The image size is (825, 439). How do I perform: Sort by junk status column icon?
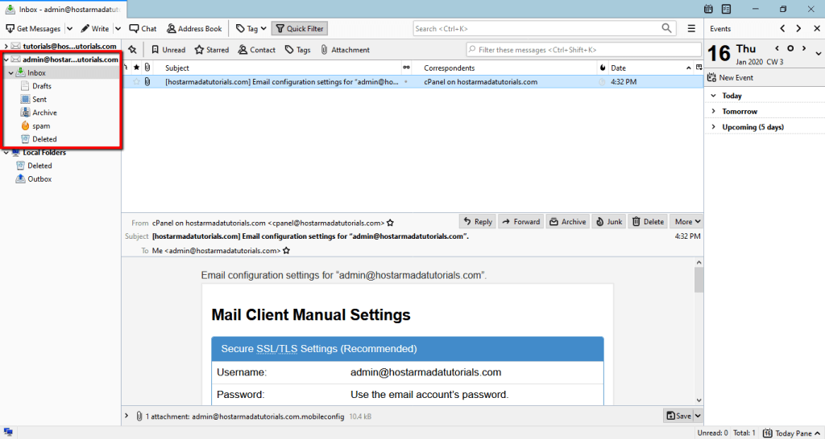[603, 68]
